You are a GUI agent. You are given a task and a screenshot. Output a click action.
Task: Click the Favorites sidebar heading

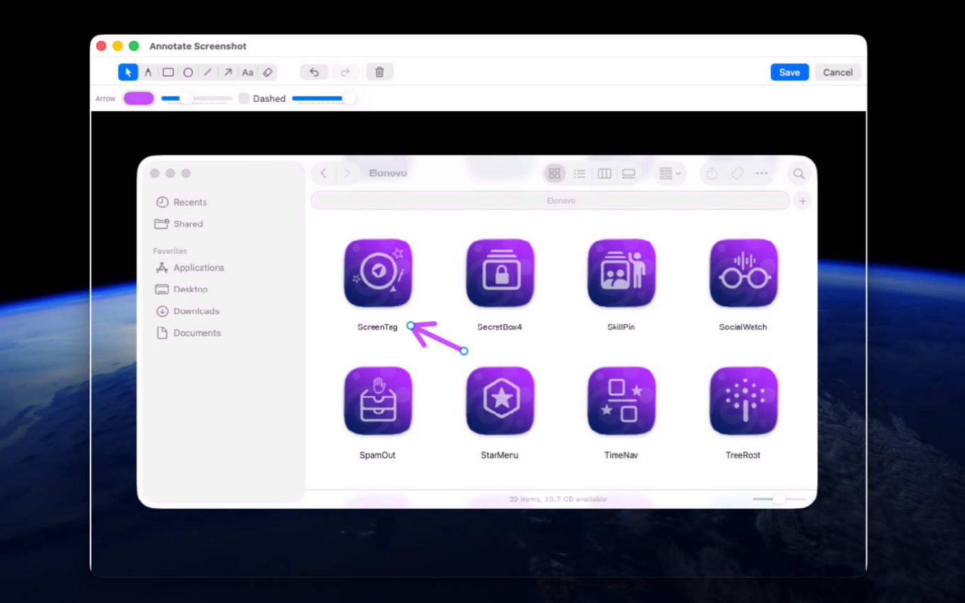170,251
